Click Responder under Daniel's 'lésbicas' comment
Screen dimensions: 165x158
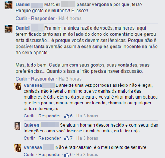coord(43,79)
